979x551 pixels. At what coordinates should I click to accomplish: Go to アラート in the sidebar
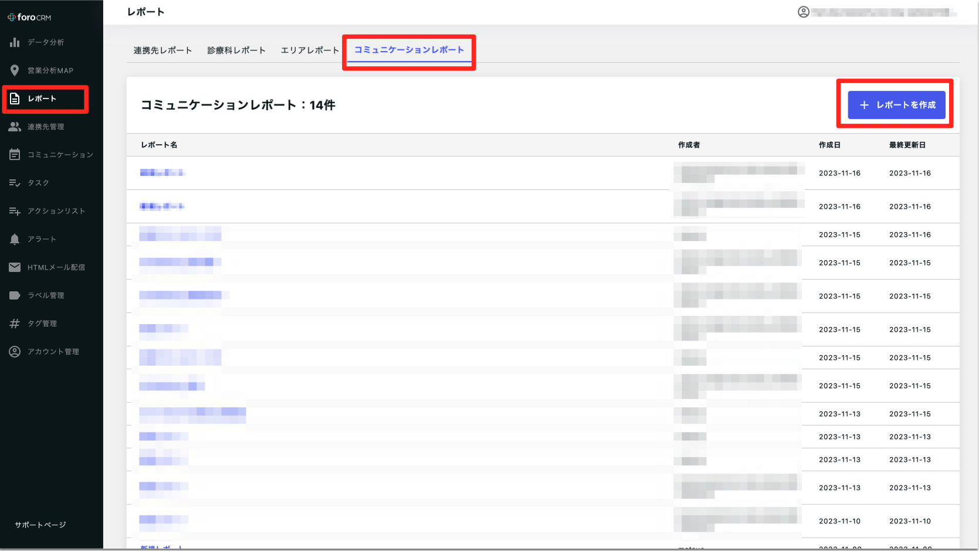[52, 239]
